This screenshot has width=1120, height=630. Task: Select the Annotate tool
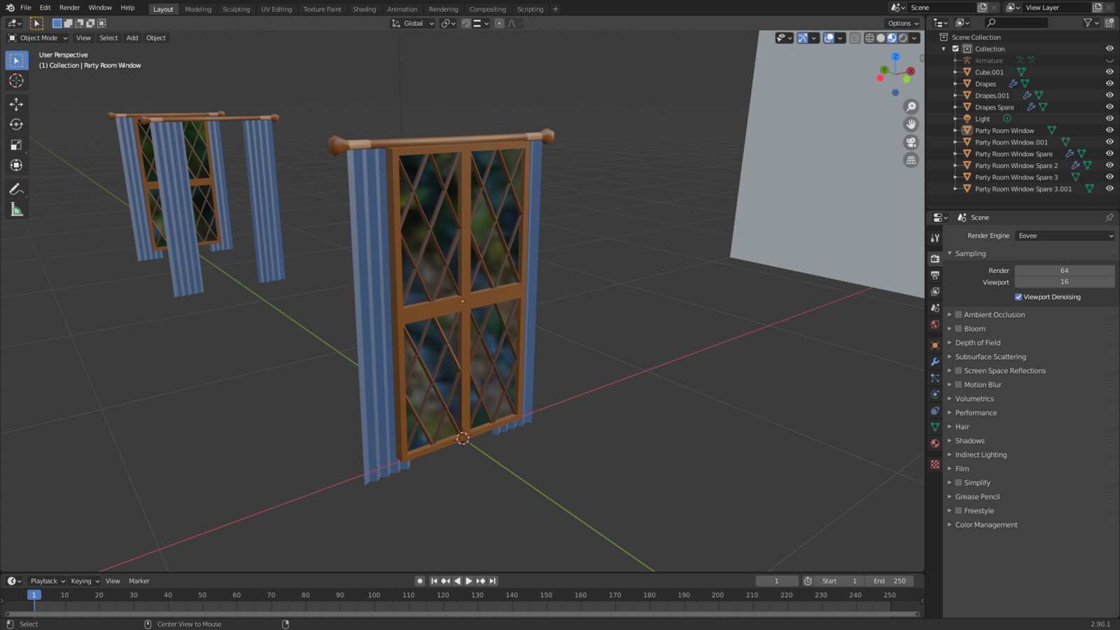point(16,189)
